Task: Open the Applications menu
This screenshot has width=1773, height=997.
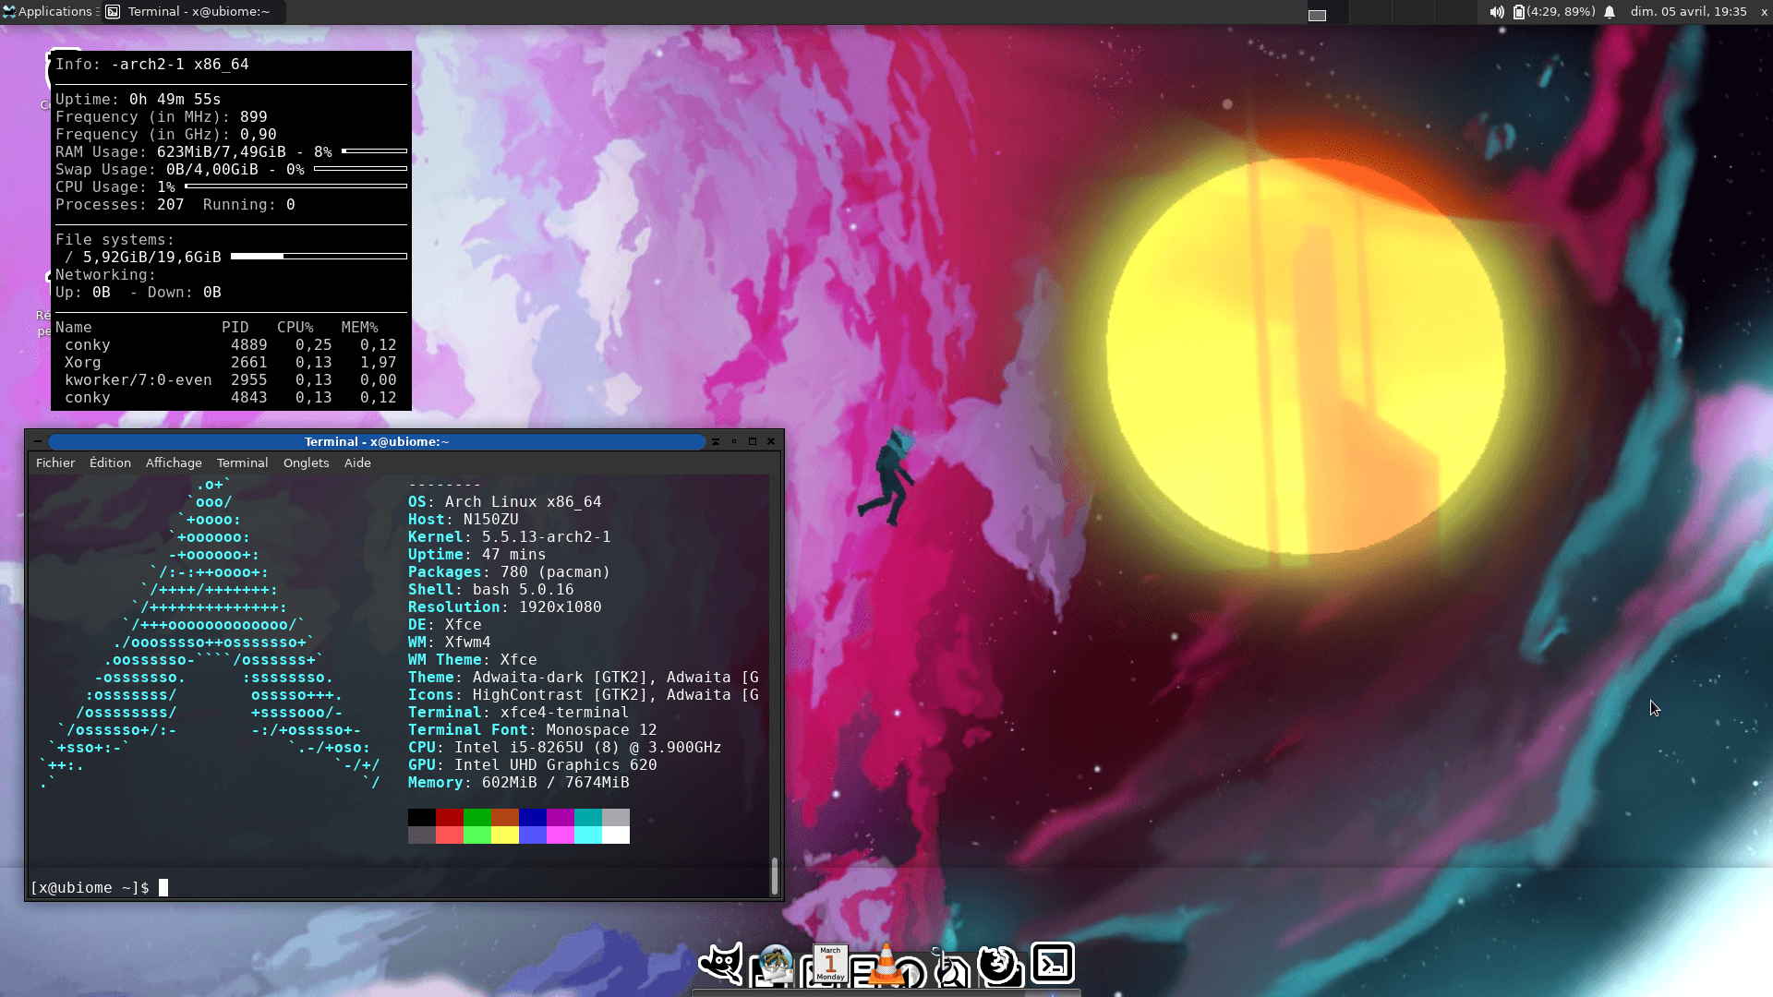Action: pyautogui.click(x=48, y=12)
